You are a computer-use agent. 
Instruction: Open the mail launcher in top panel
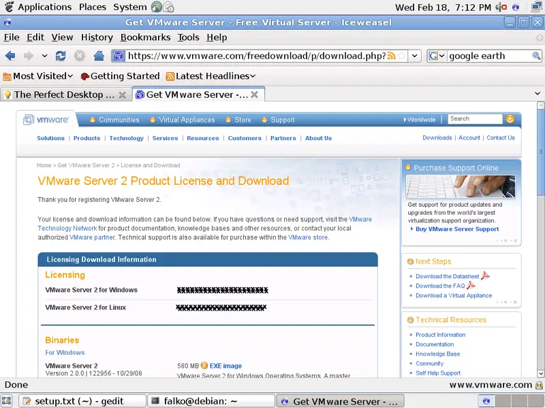[x=168, y=7]
